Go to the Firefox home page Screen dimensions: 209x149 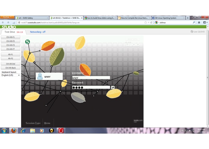(x=199, y=22)
